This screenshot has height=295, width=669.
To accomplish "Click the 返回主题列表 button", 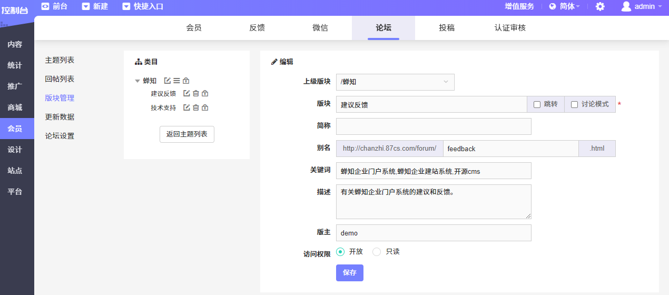I will click(x=187, y=134).
